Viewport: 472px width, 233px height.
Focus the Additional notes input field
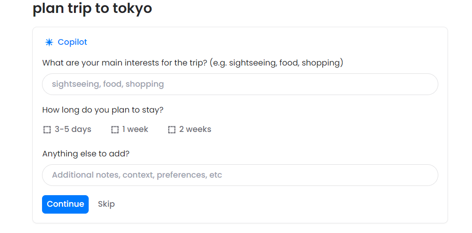click(x=240, y=175)
